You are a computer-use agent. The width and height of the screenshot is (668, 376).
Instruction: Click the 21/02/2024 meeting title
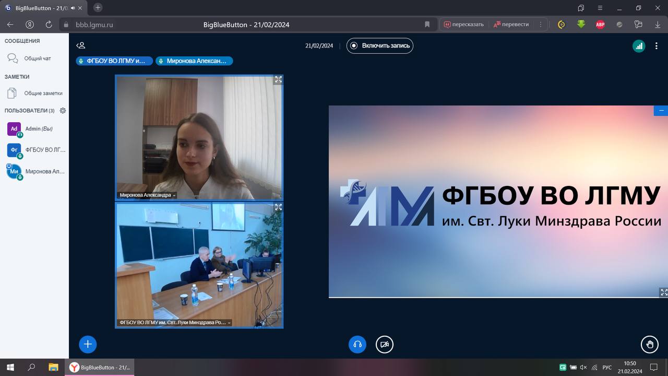[319, 45]
